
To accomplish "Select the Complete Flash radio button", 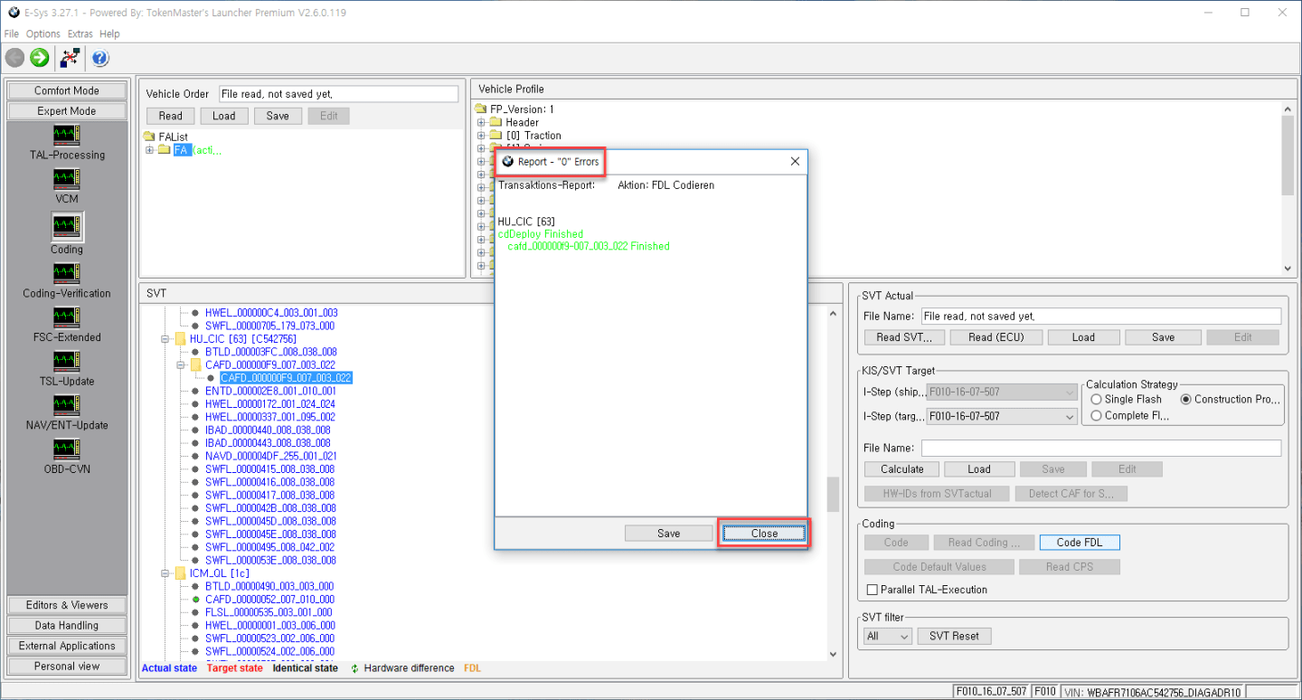I will click(1096, 416).
